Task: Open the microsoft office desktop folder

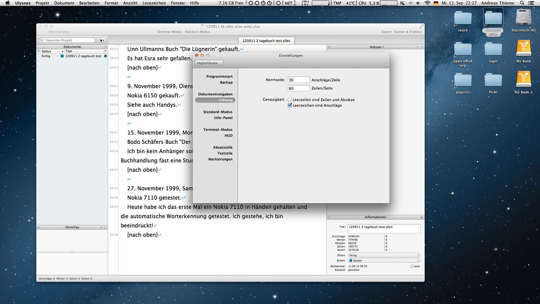Action: click(493, 19)
